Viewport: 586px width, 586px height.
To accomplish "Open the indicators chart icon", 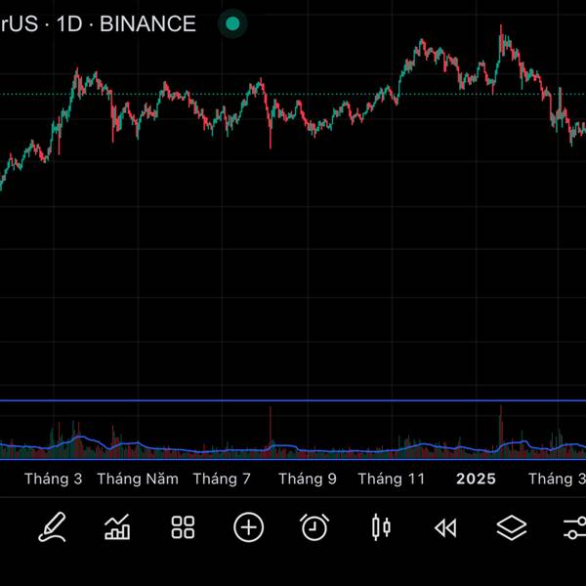I will pyautogui.click(x=117, y=527).
